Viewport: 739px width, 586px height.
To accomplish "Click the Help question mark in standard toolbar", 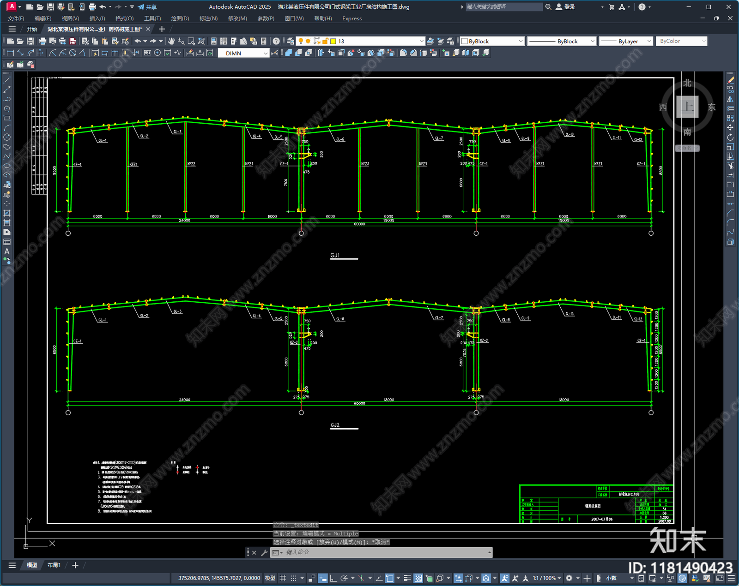I will click(x=276, y=41).
